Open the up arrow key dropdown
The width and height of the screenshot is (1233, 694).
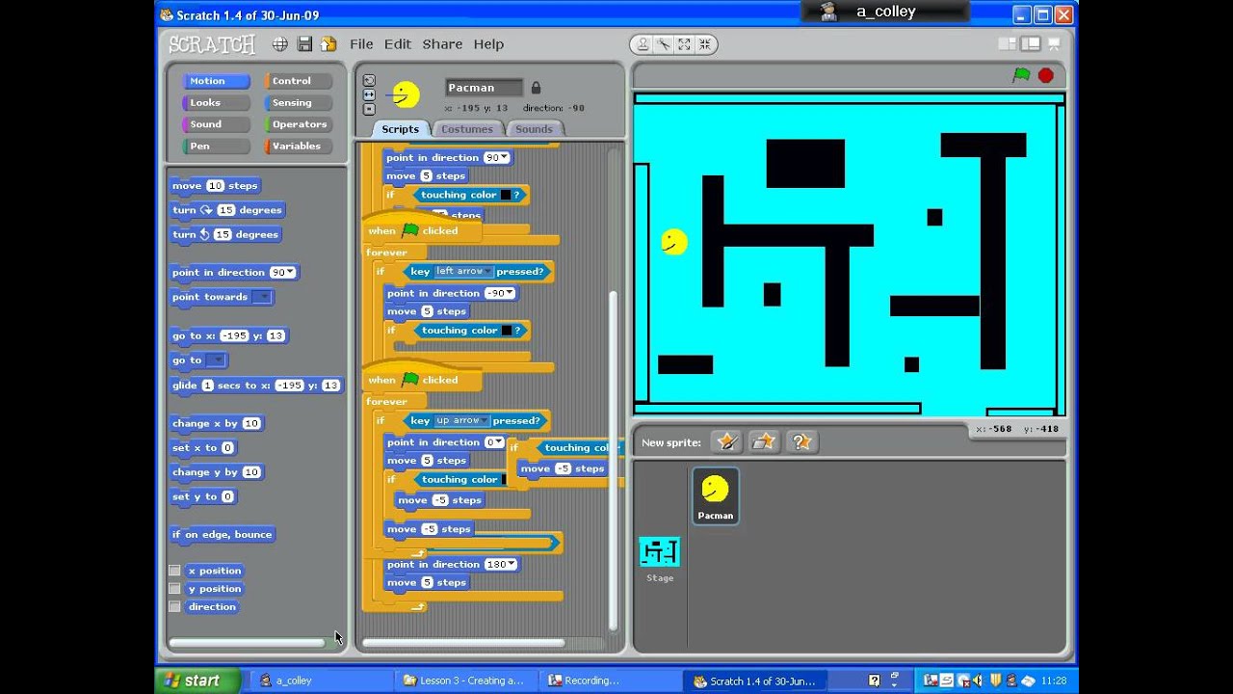coord(485,421)
